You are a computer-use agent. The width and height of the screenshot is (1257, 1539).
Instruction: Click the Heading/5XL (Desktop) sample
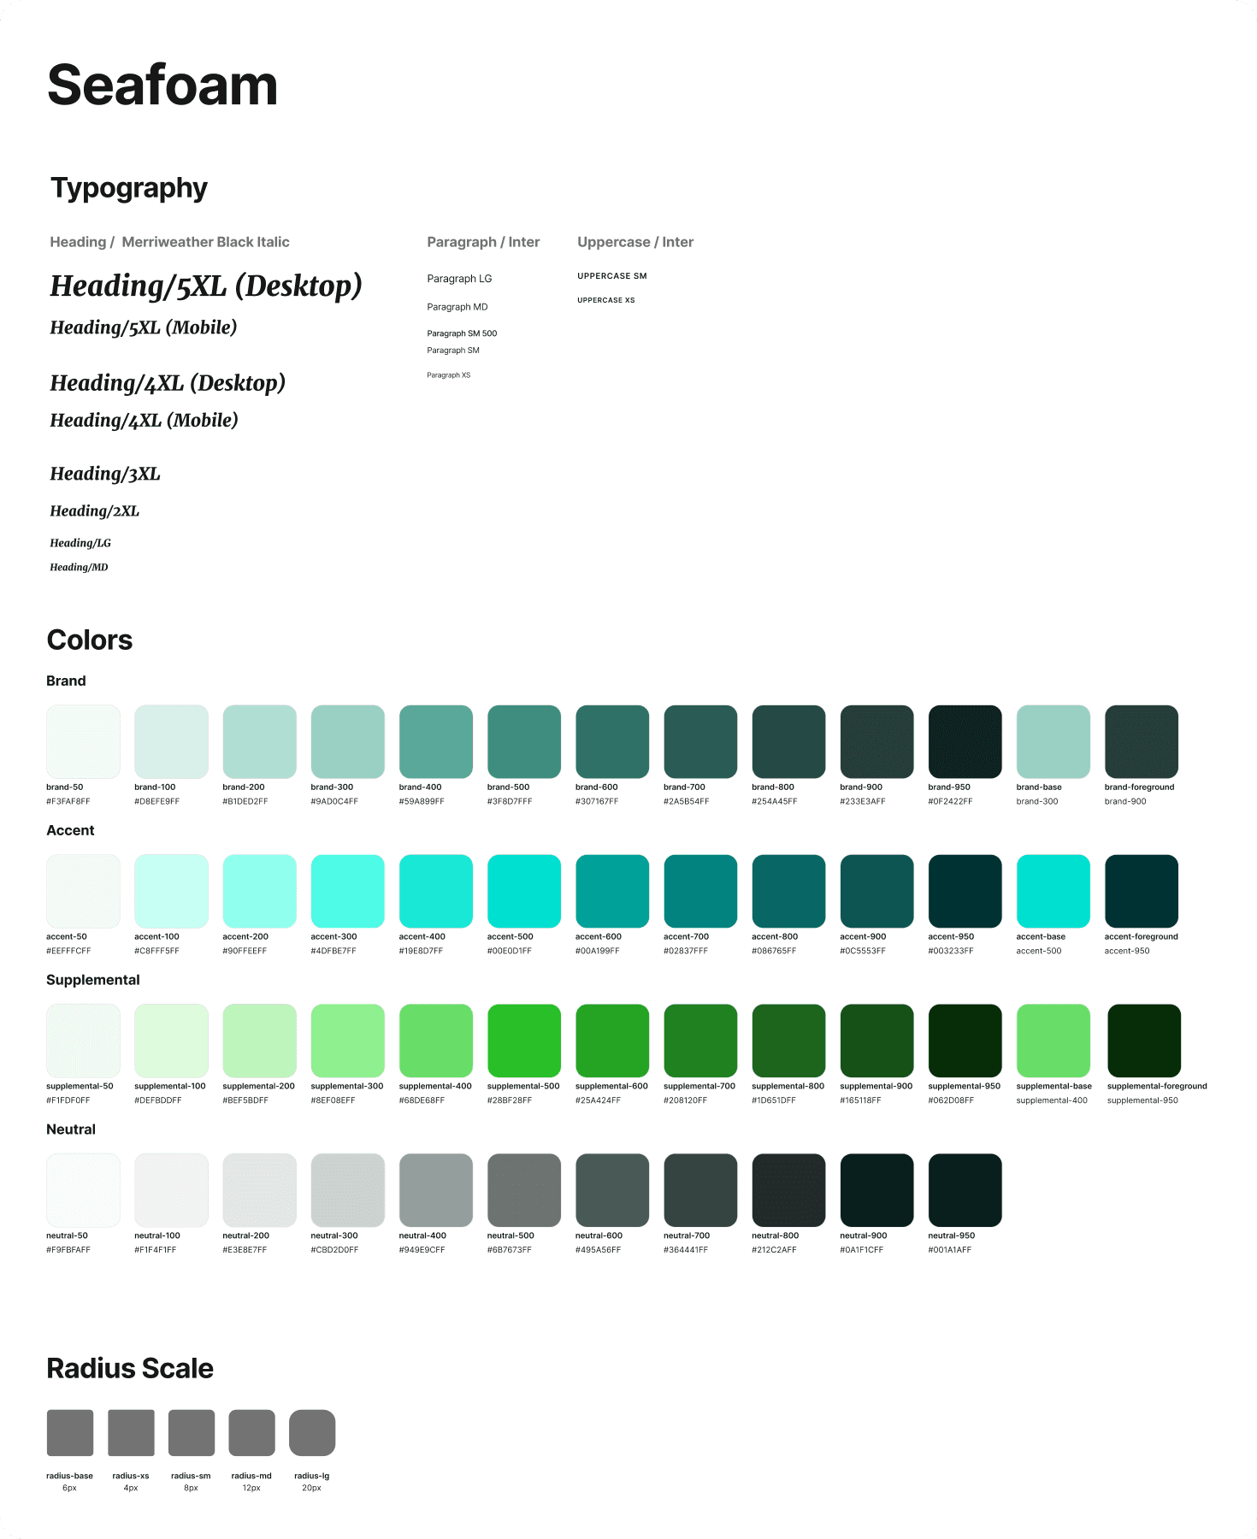pyautogui.click(x=206, y=286)
